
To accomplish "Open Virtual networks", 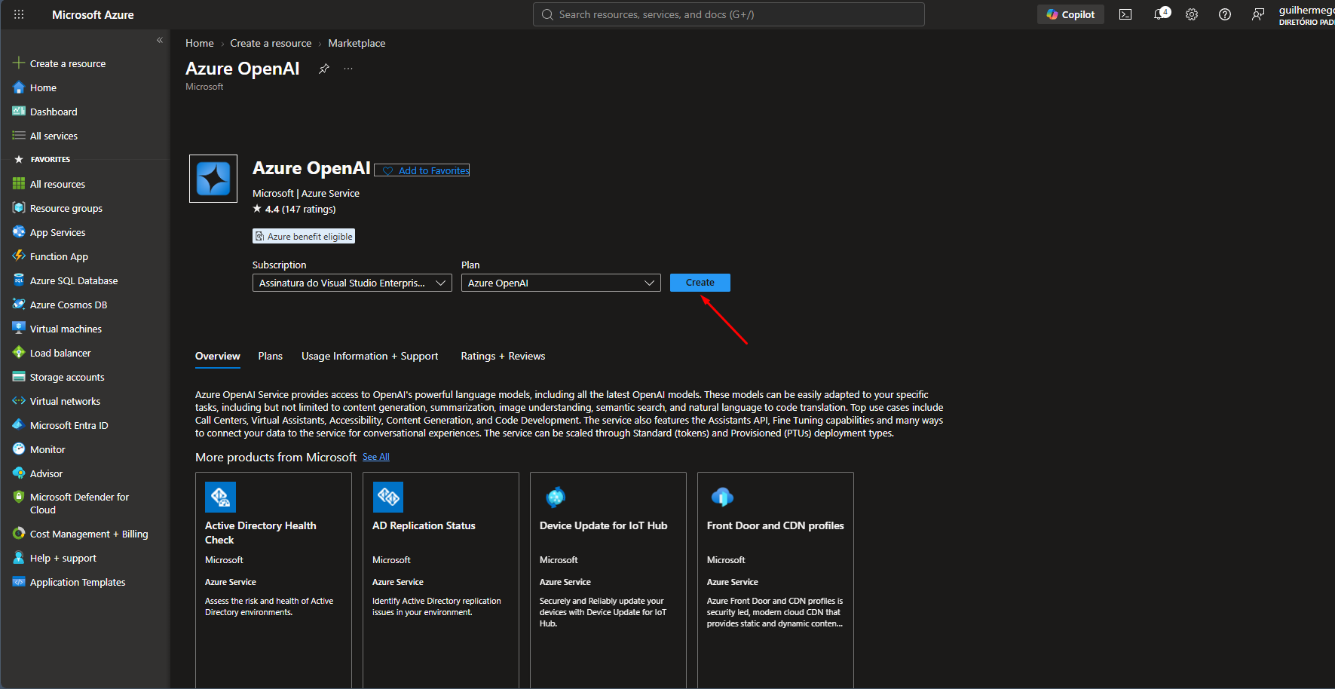I will [65, 401].
